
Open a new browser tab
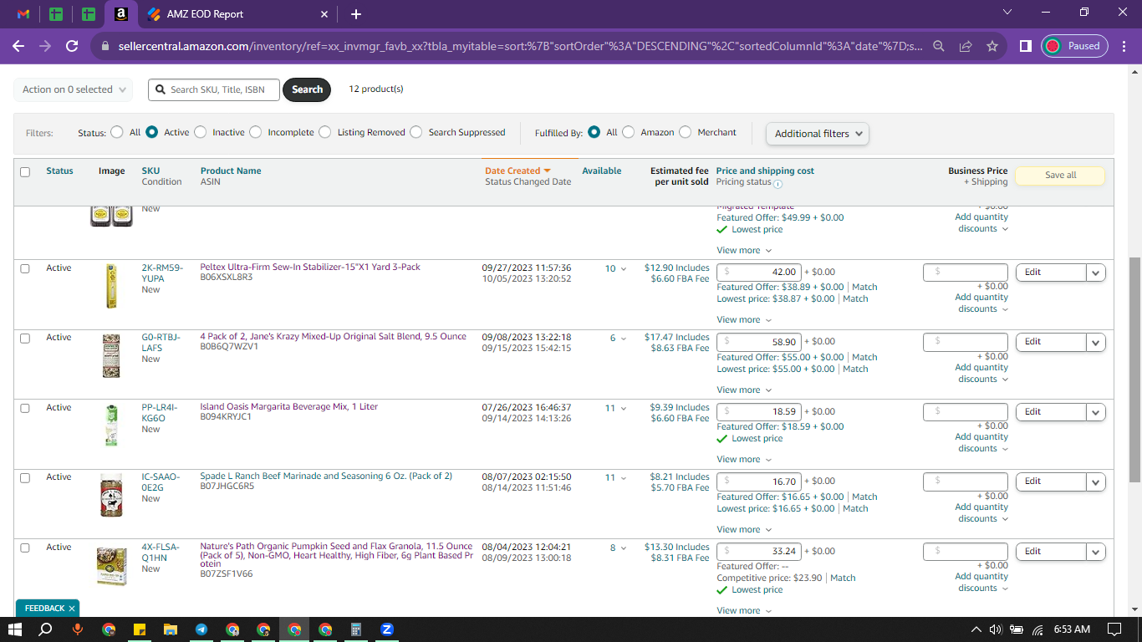point(356,14)
